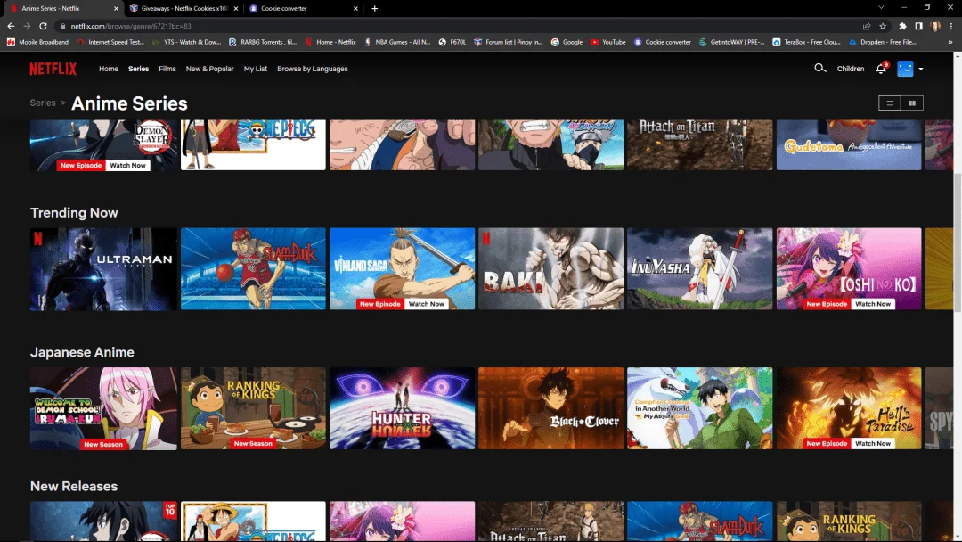The width and height of the screenshot is (962, 542).
Task: Click Watch Now on Vinland Saga
Action: 427,304
